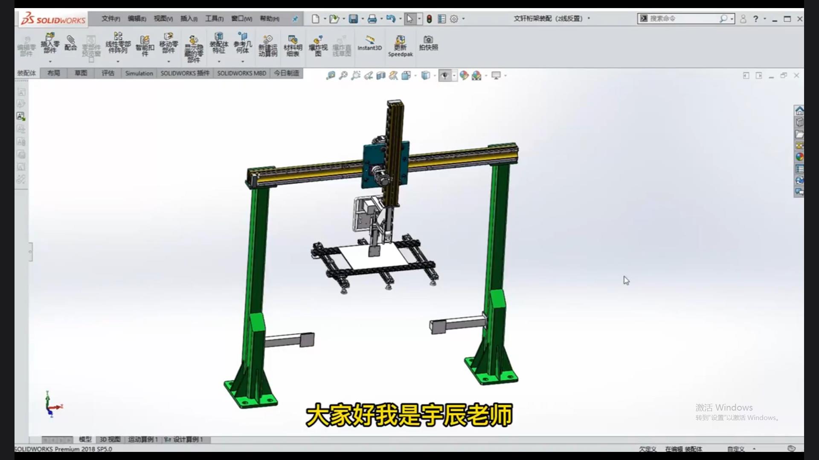Viewport: 819px width, 460px height.
Task: Toggle Hide/Show Items eye icon
Action: tap(444, 75)
